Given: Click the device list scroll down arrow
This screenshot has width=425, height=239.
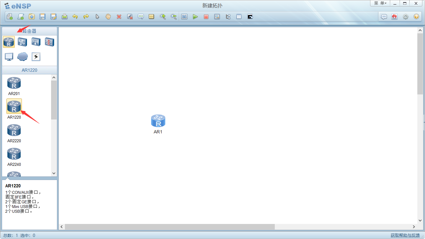Looking at the screenshot, I should click(54, 173).
